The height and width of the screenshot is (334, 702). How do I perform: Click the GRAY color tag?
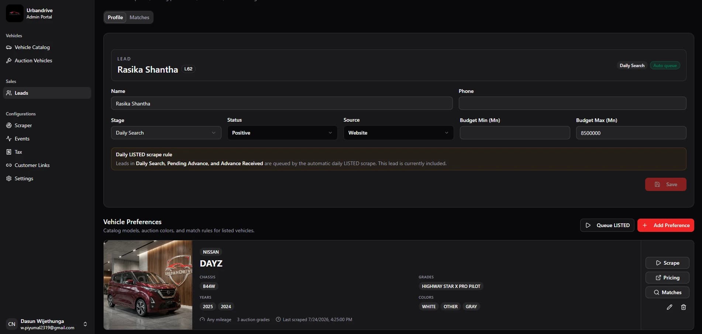[x=471, y=306]
